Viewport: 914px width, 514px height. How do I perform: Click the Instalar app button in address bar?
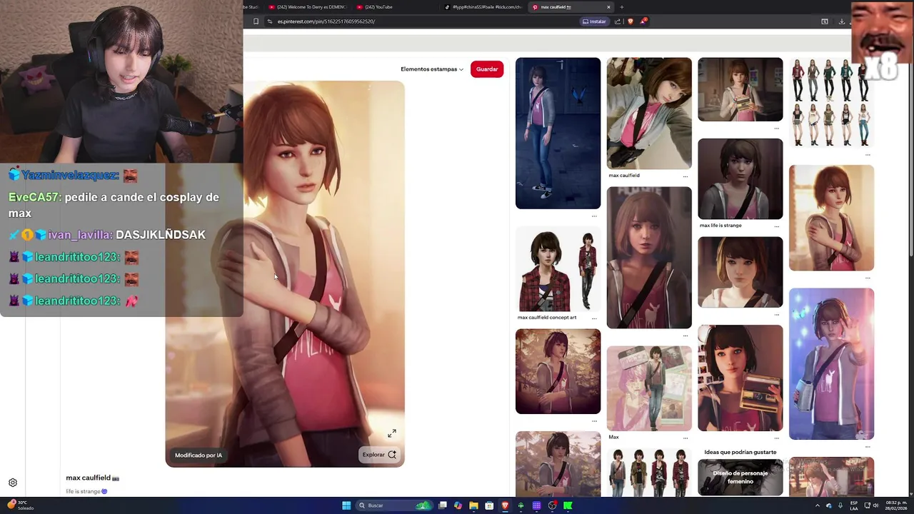[x=594, y=21]
